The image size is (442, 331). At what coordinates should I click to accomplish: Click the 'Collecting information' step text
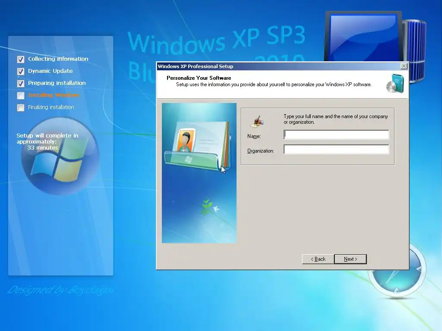(58, 59)
